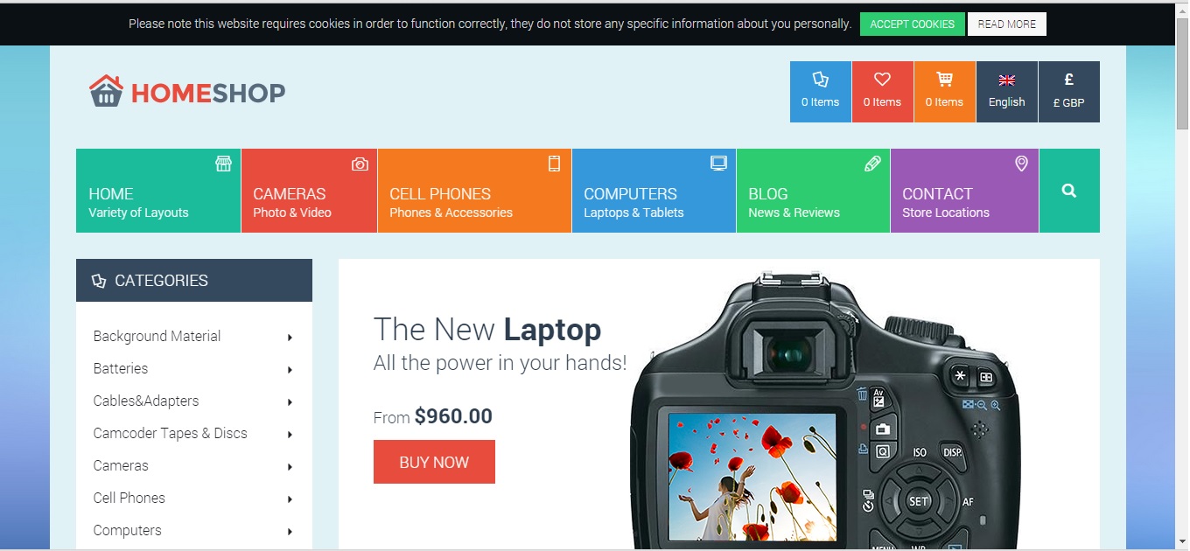Screen dimensions: 1190x551
Task: Open the Computers Laptops & Tablets menu
Action: tap(654, 191)
